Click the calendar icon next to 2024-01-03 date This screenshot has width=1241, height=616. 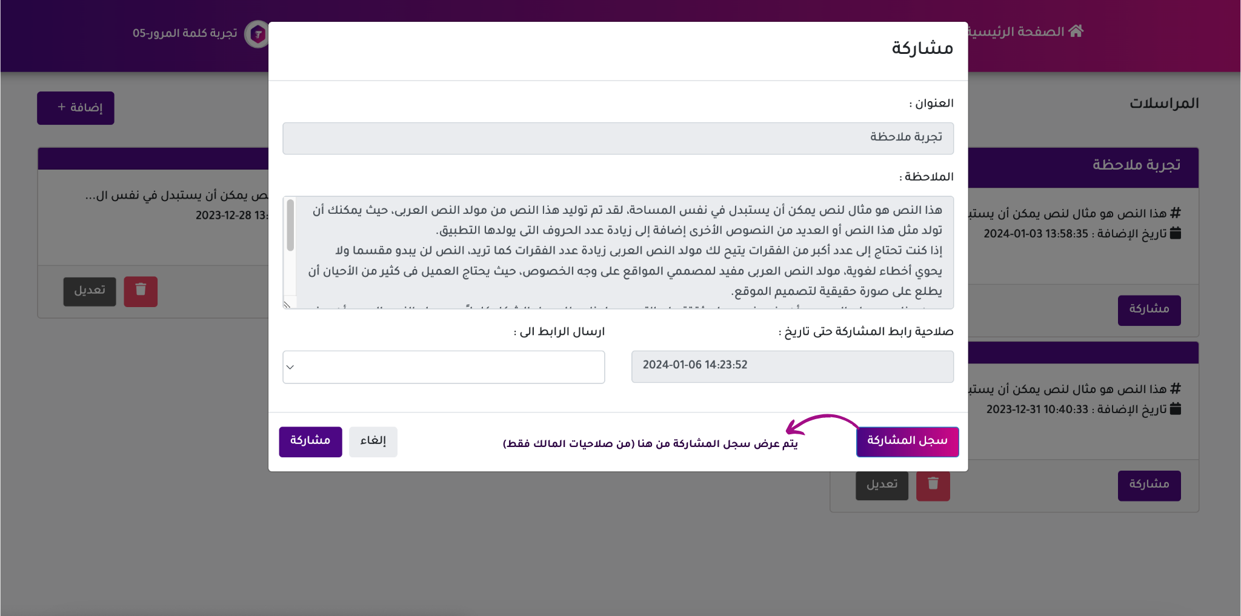pos(1176,233)
